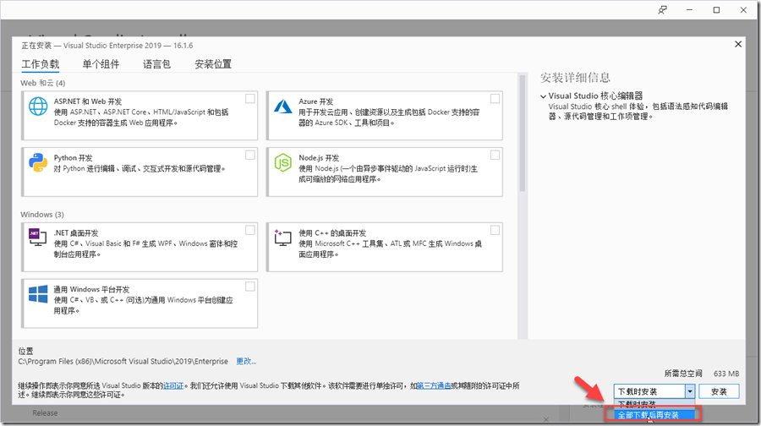Click the 位置 label
Image resolution: width=761 pixels, height=426 pixels.
coord(25,351)
